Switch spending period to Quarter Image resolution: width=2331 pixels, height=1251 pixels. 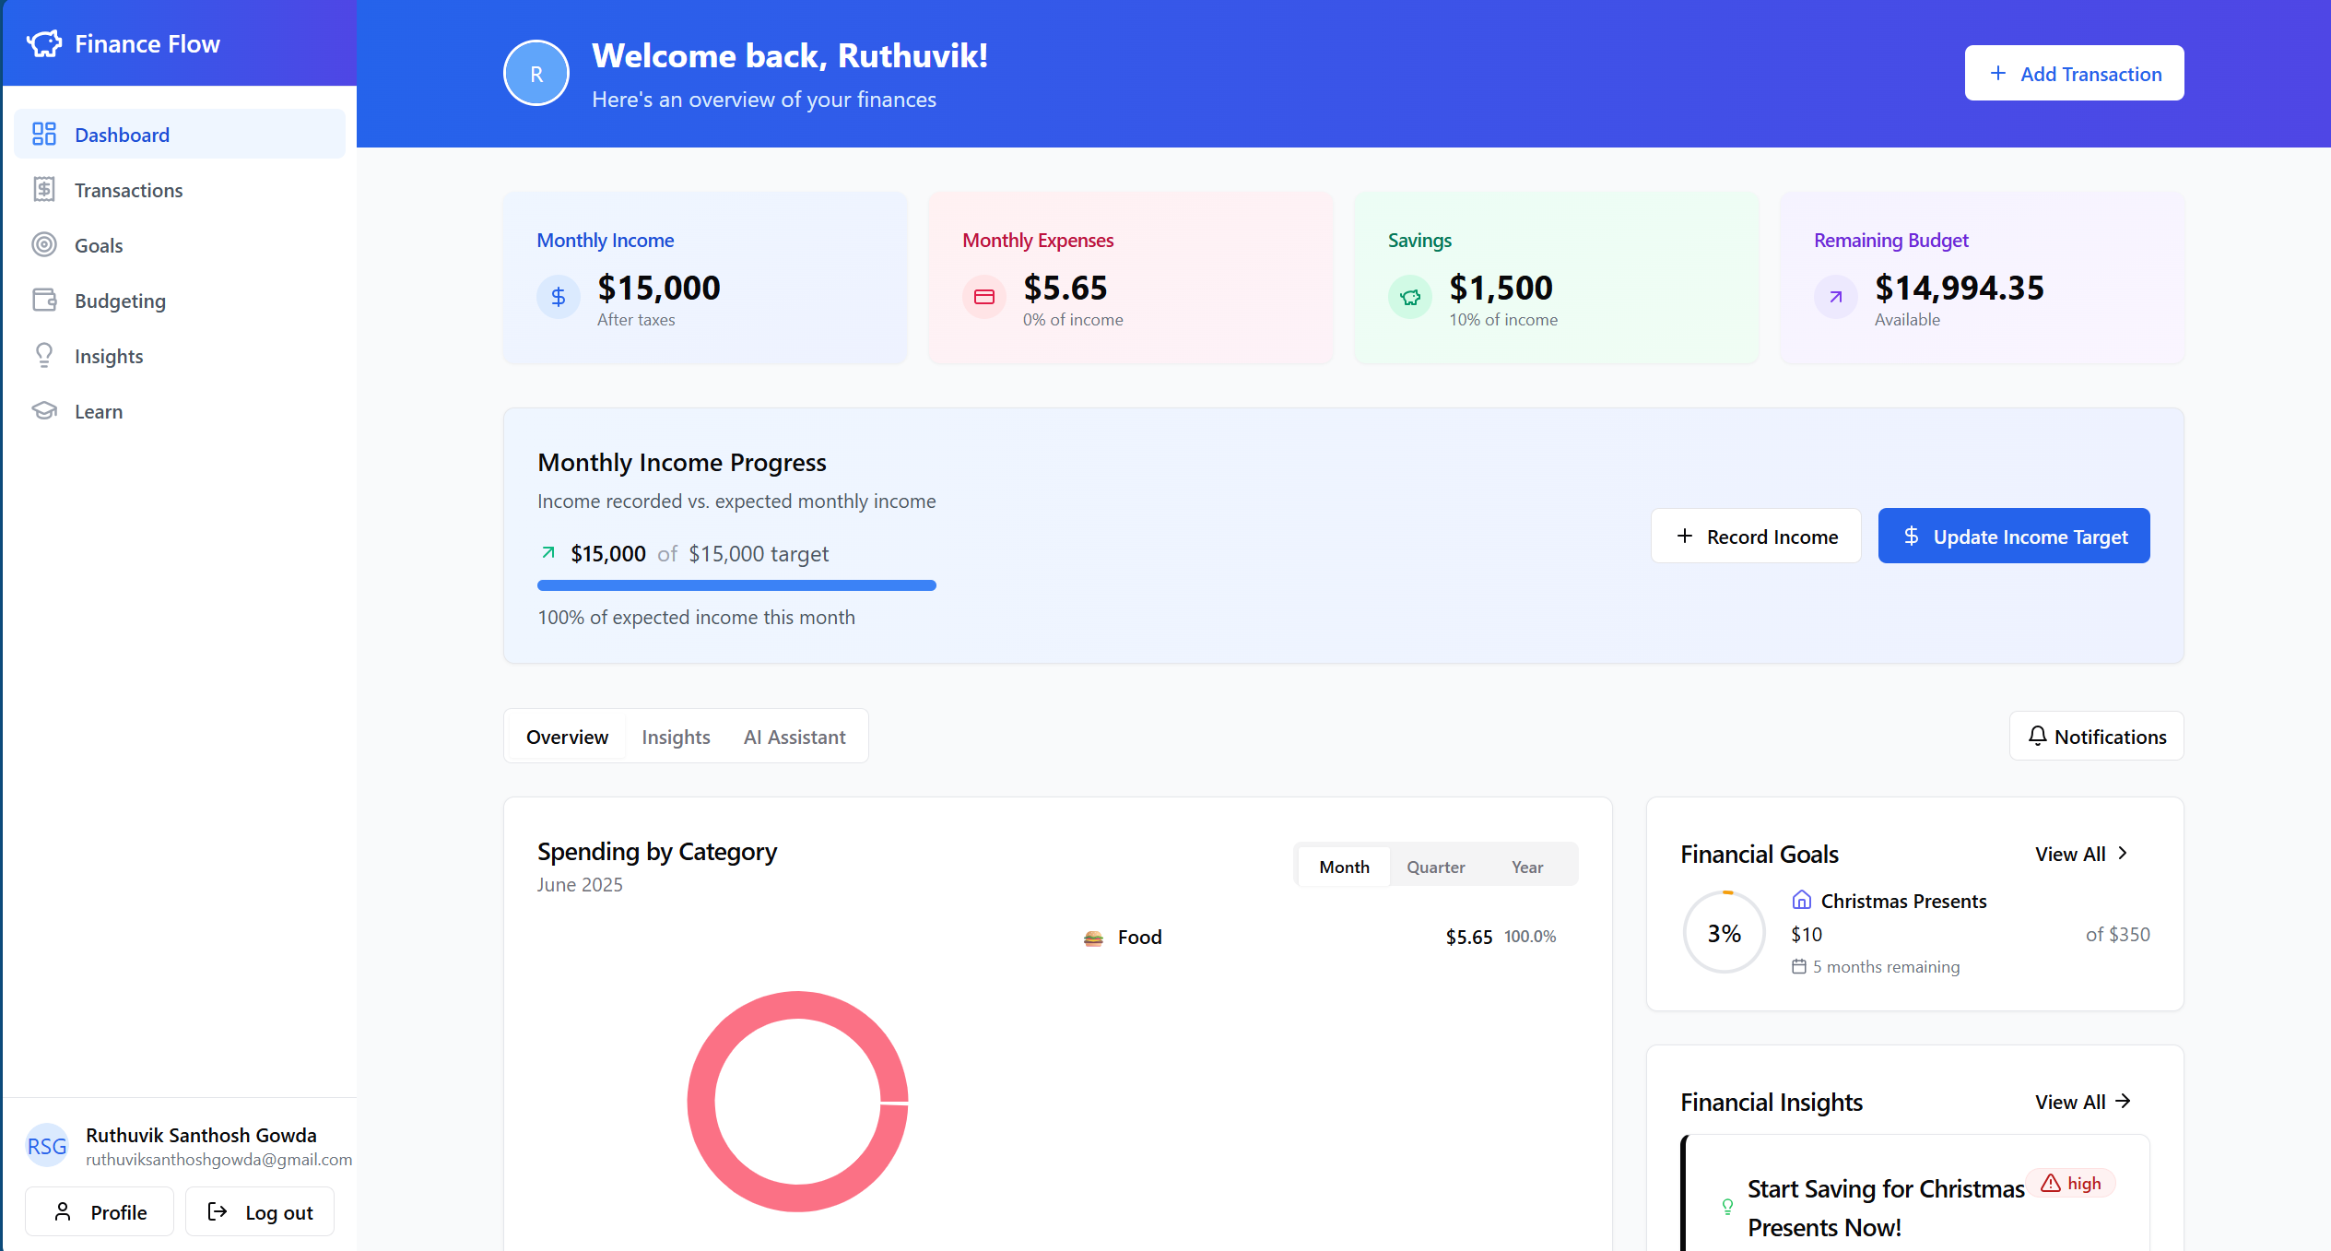coord(1435,867)
